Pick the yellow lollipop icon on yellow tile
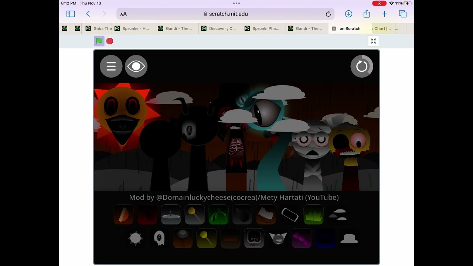Screen dimensions: 473x266 tap(207, 238)
